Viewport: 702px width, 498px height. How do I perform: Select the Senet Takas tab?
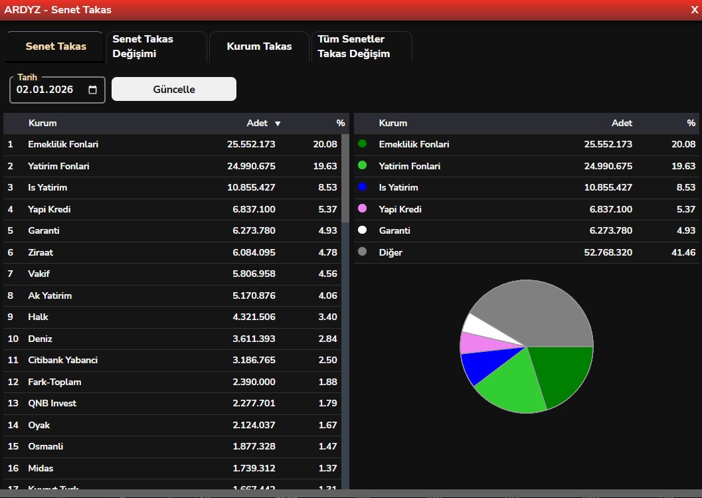coord(56,46)
